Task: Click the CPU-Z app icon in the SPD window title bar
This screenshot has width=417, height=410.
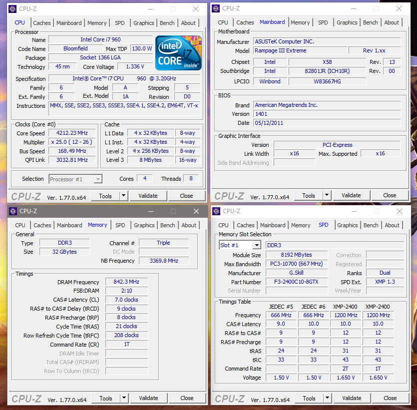Action: point(216,211)
